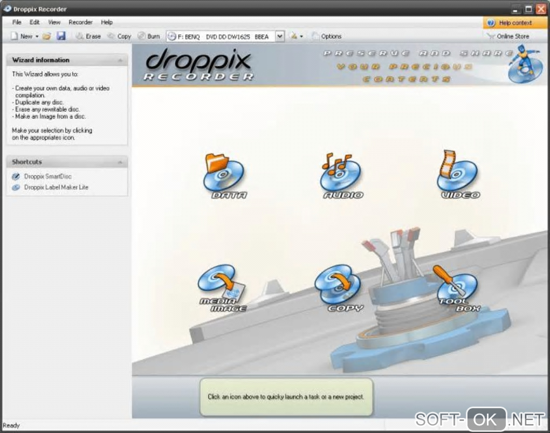Click the hint box about launching a task
Screen dimensions: 550x433
tap(286, 397)
